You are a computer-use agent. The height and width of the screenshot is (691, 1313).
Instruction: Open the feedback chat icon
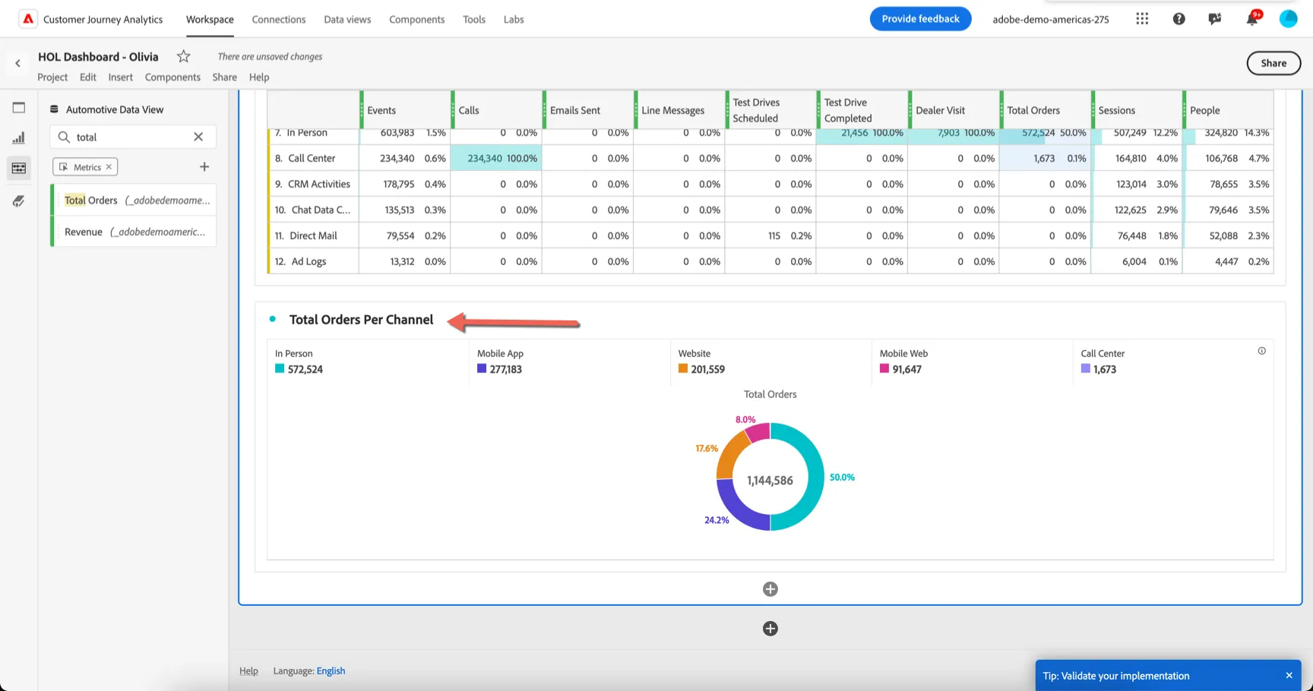(x=1215, y=19)
